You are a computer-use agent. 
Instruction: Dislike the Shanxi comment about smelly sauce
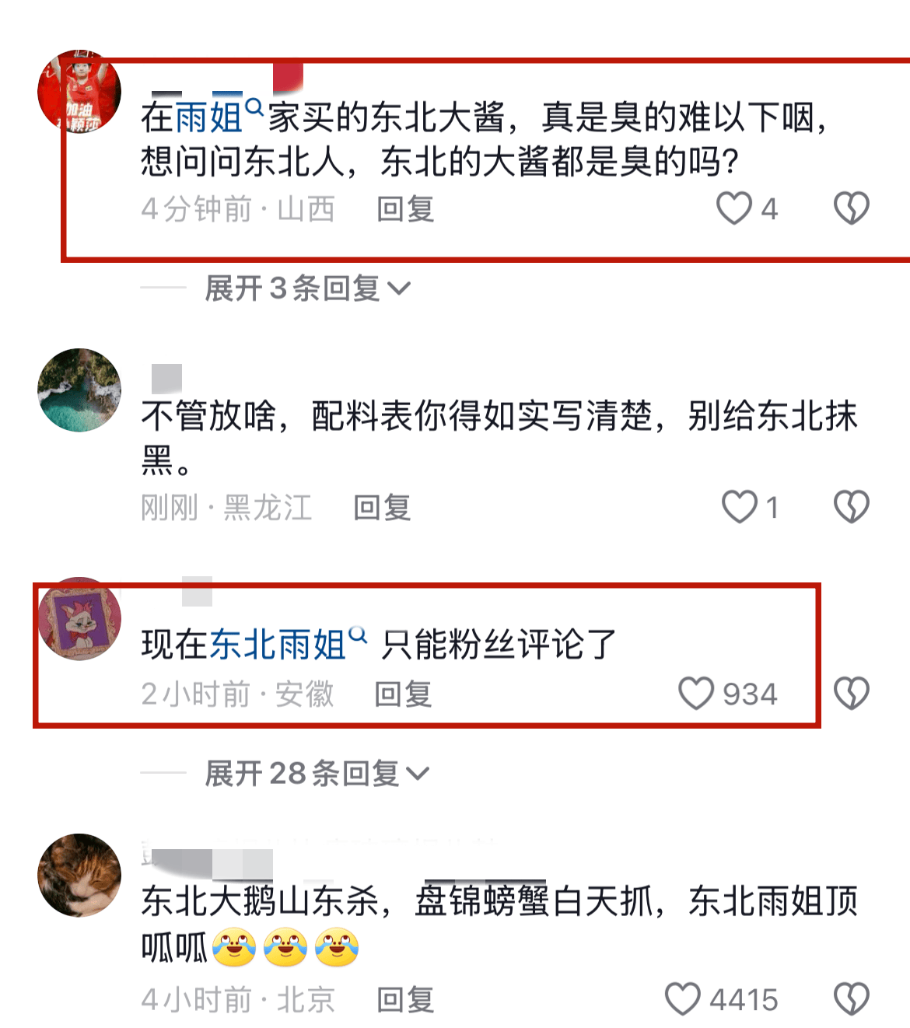pos(851,208)
